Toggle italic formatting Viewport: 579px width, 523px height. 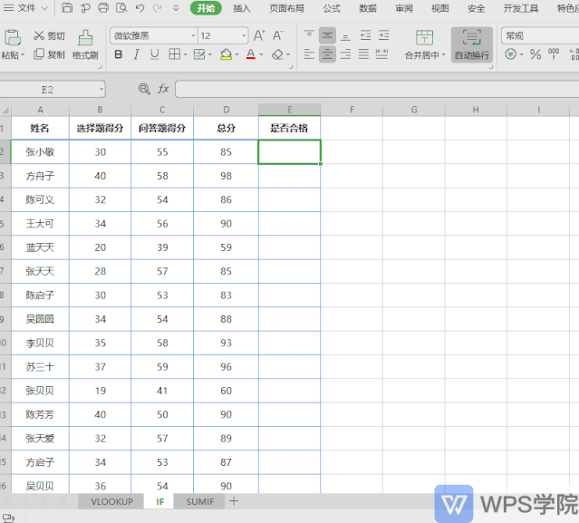(136, 54)
